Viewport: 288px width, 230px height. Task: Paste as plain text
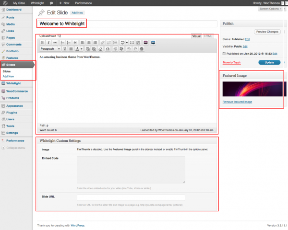[88, 49]
